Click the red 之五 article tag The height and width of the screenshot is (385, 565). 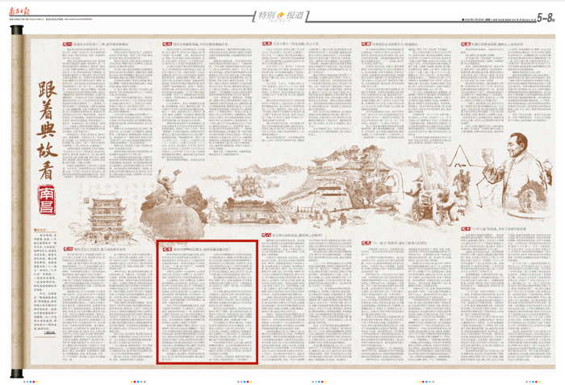(466, 44)
